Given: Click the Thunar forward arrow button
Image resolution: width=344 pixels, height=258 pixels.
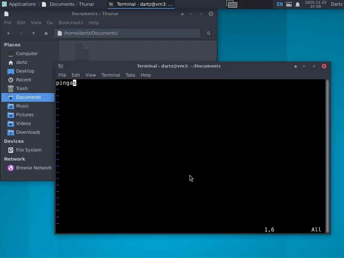Looking at the screenshot, I should (x=21, y=33).
